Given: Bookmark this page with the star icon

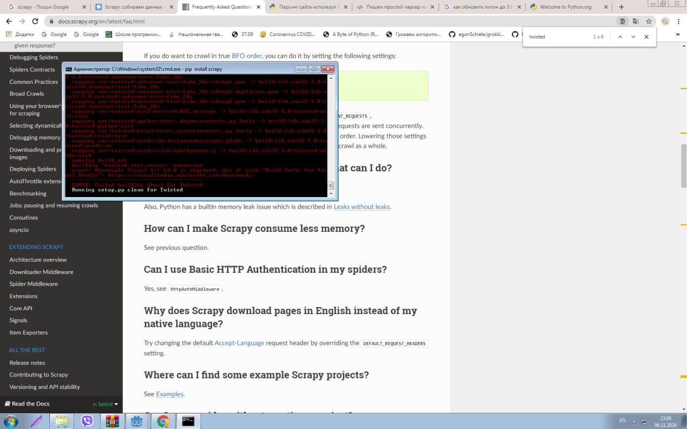Looking at the screenshot, I should tap(649, 21).
